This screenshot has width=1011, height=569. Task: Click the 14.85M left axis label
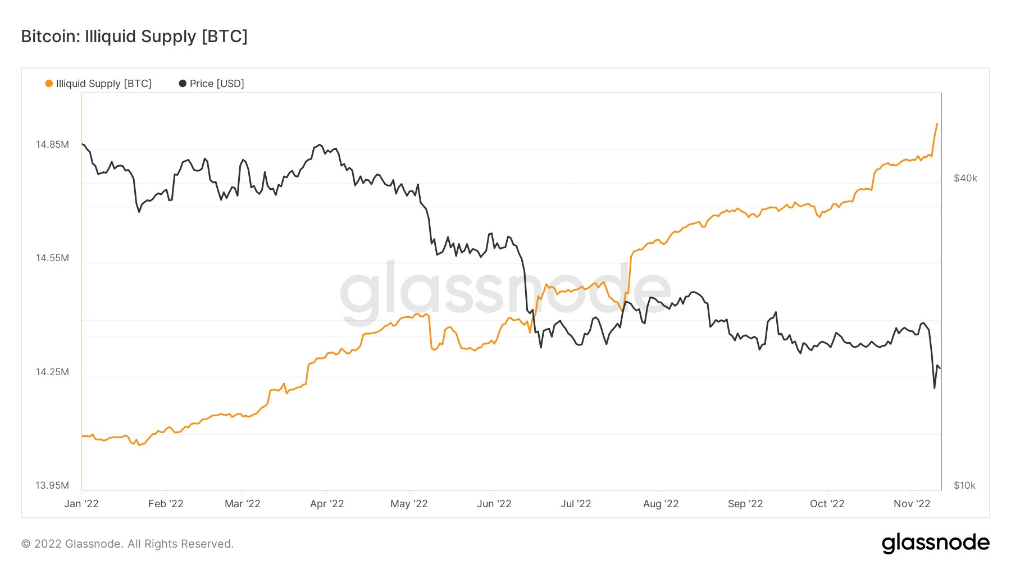[52, 144]
